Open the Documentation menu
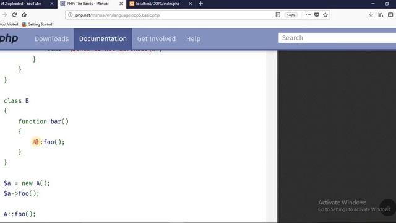Screen dimensions: 396x223 tap(103, 38)
